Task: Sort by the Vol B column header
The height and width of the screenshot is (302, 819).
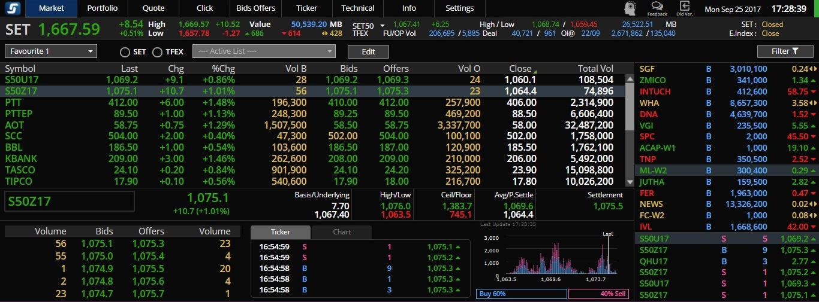Action: [x=296, y=69]
